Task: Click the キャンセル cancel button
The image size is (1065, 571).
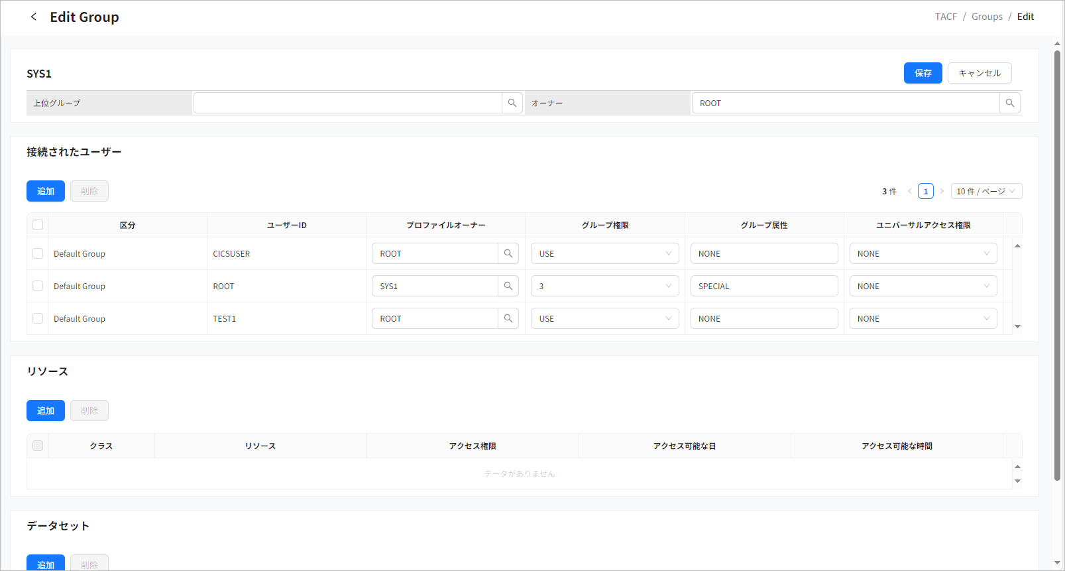Action: [x=979, y=73]
